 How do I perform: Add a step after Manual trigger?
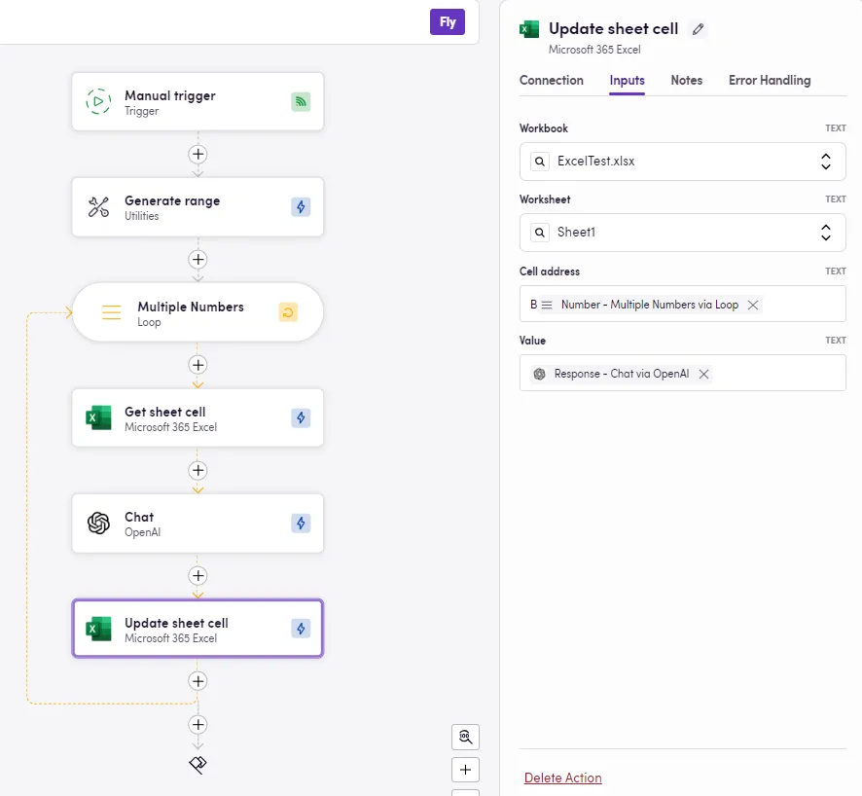point(198,154)
